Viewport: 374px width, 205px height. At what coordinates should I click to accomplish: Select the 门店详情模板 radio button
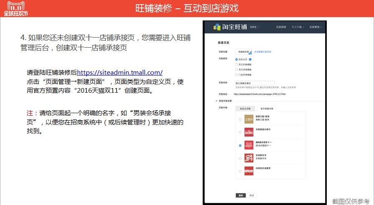tap(237, 75)
